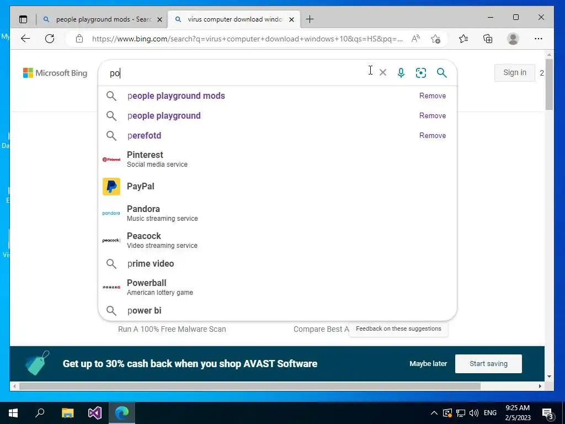Click the Microsoft Edge taskbar icon

[x=122, y=413]
